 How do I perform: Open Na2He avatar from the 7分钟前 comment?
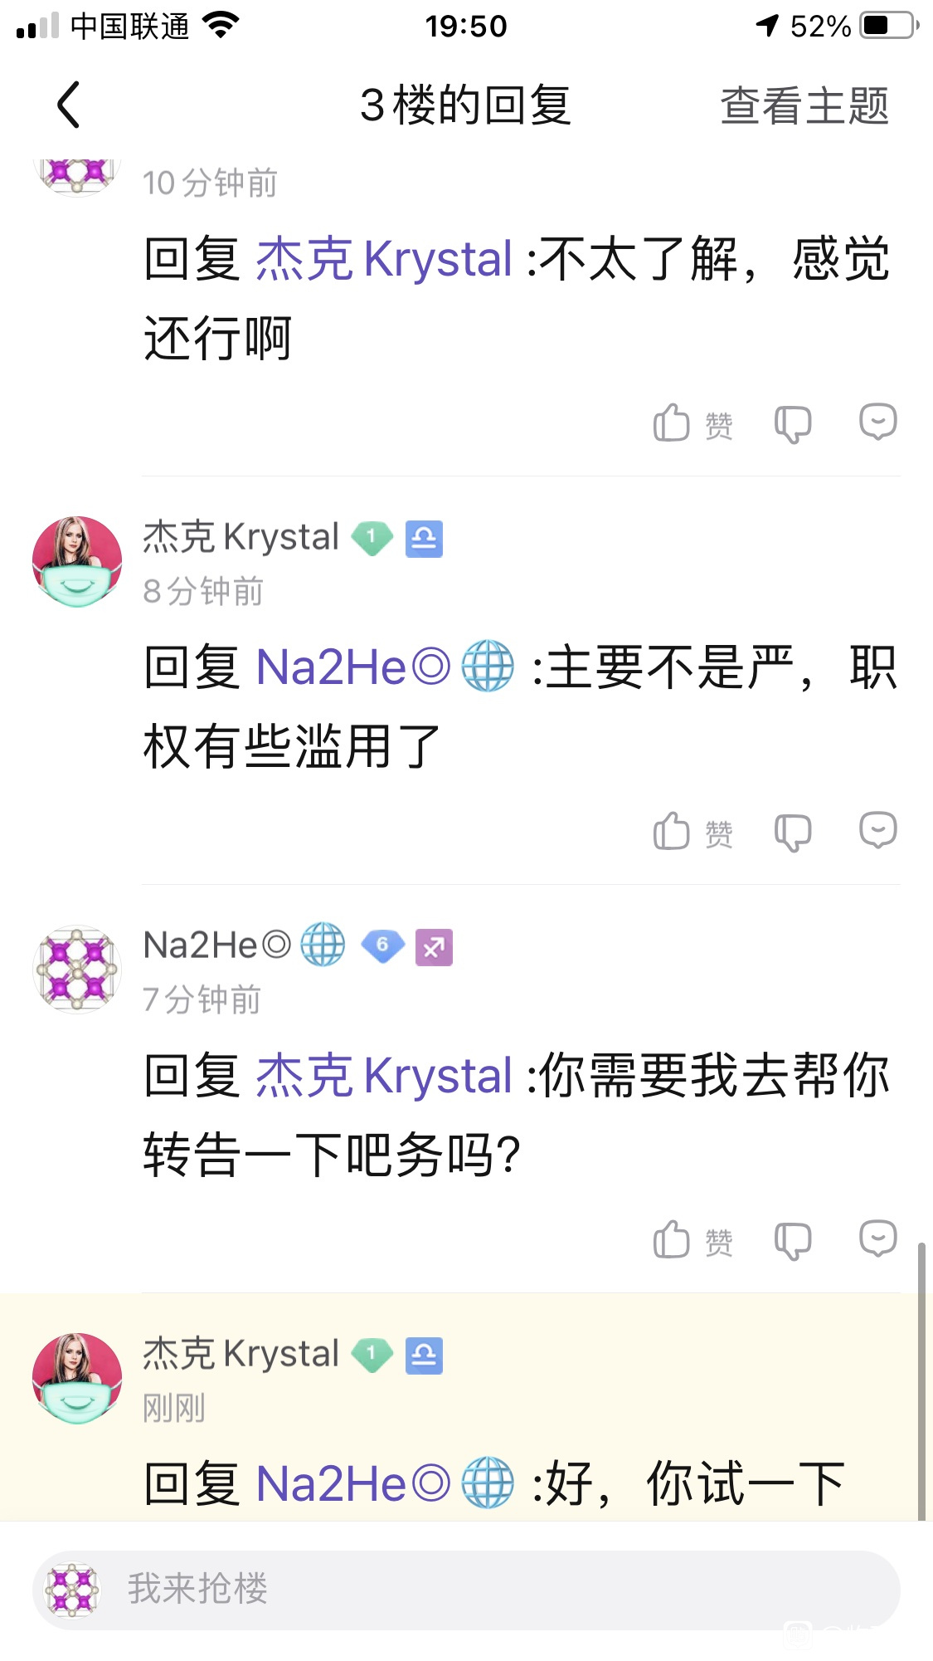(x=77, y=970)
